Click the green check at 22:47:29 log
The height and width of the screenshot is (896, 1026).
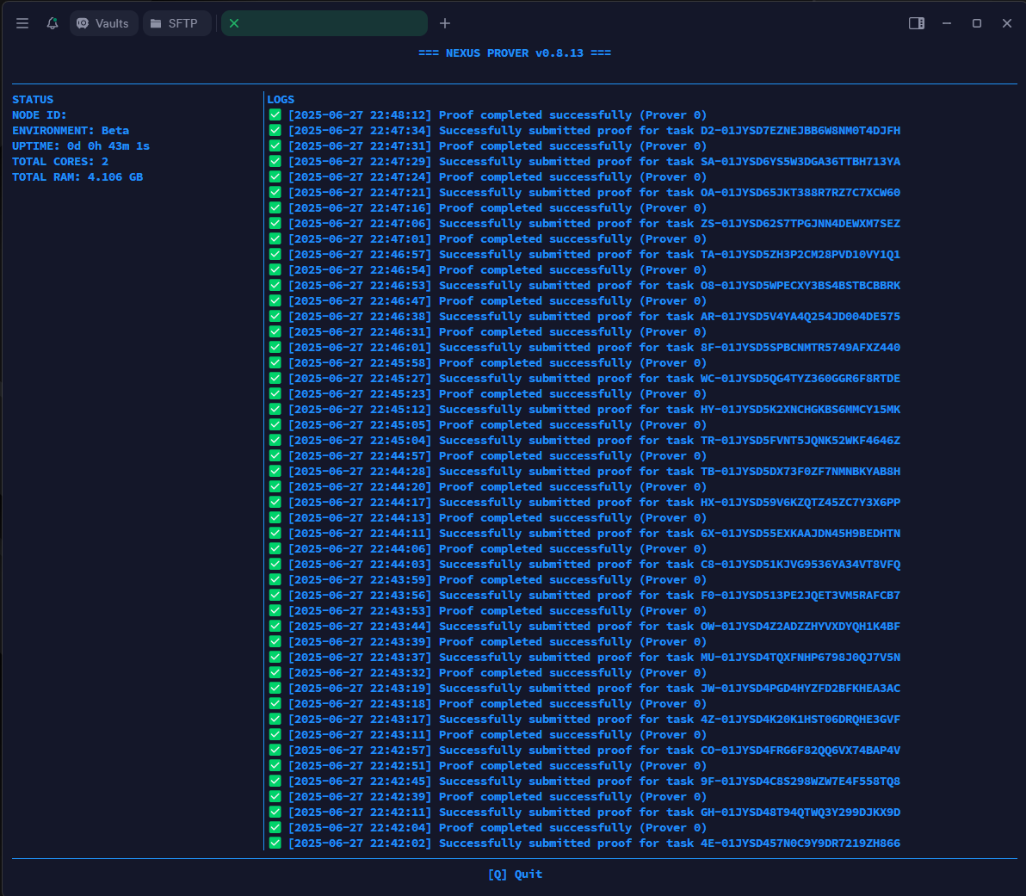click(275, 162)
